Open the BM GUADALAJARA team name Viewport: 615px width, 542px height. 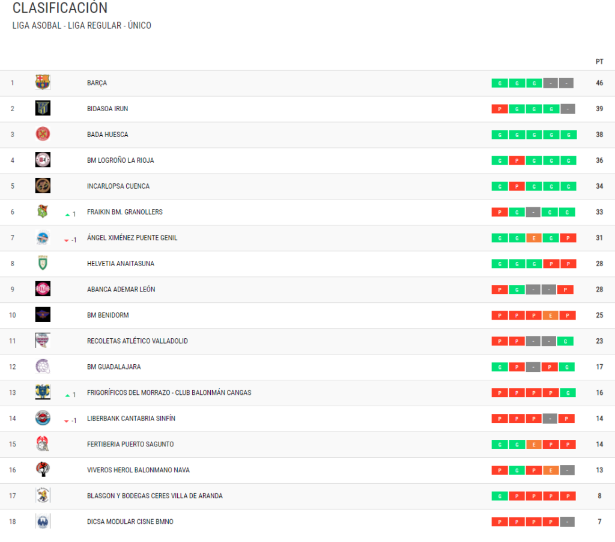tap(114, 367)
